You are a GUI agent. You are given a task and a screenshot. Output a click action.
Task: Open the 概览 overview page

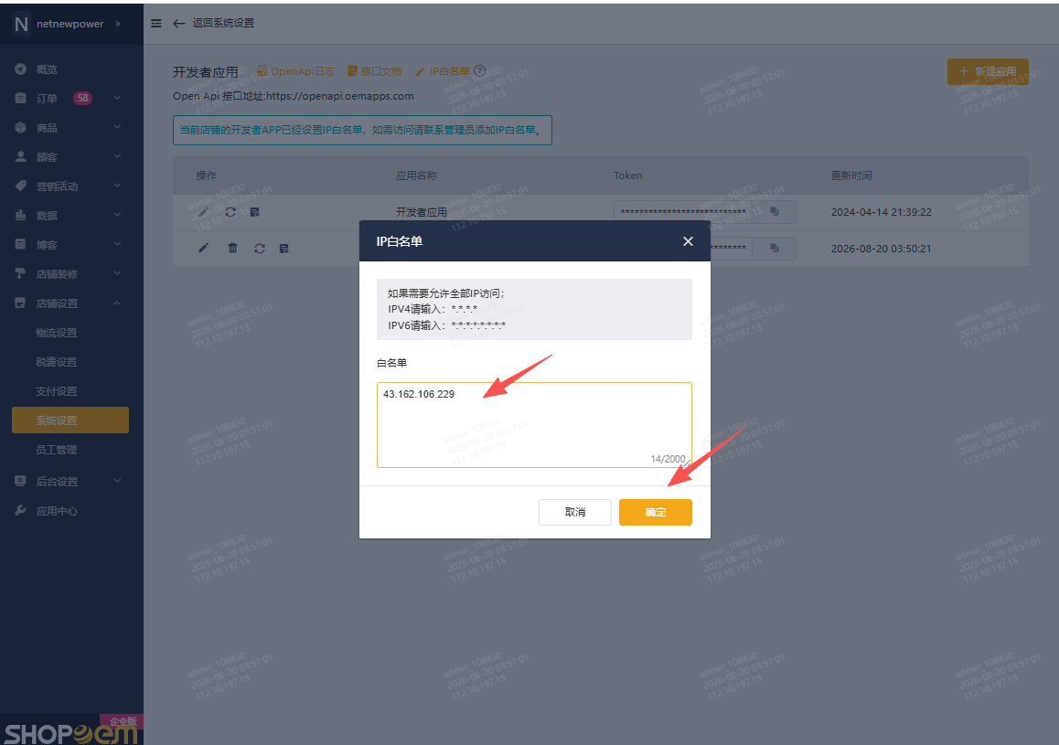click(47, 69)
